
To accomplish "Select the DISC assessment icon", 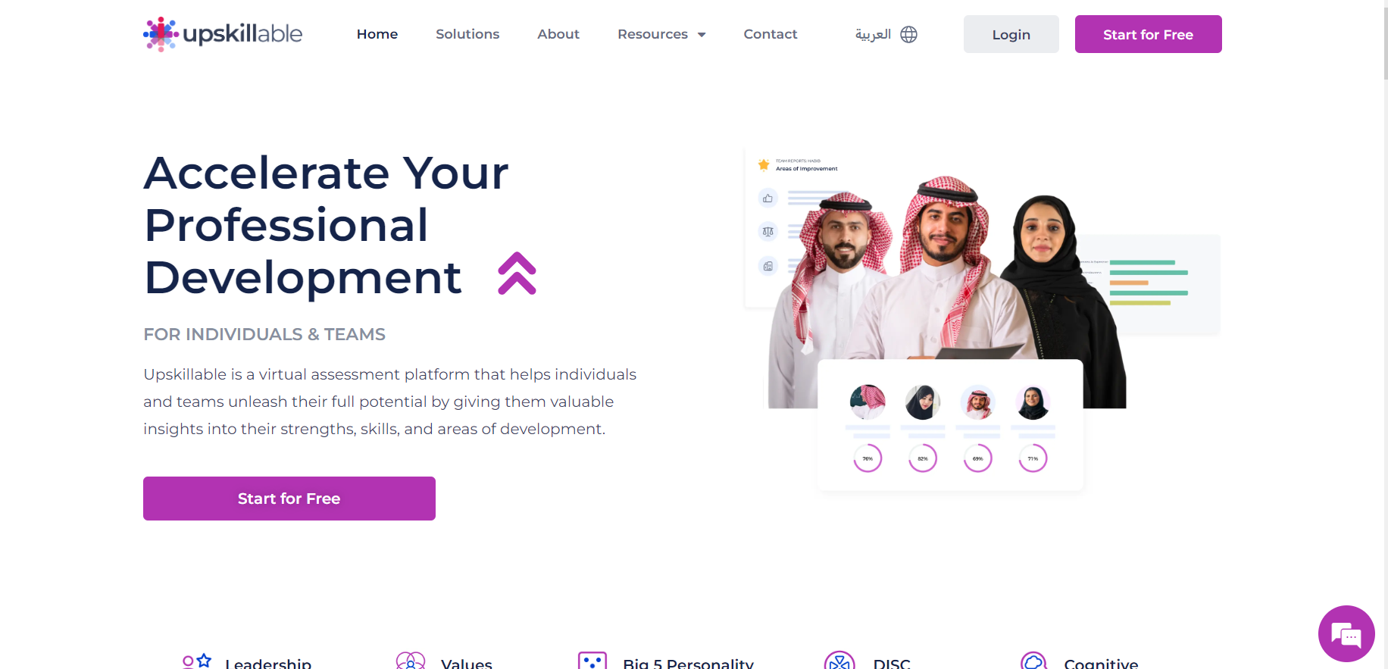I will 839,661.
